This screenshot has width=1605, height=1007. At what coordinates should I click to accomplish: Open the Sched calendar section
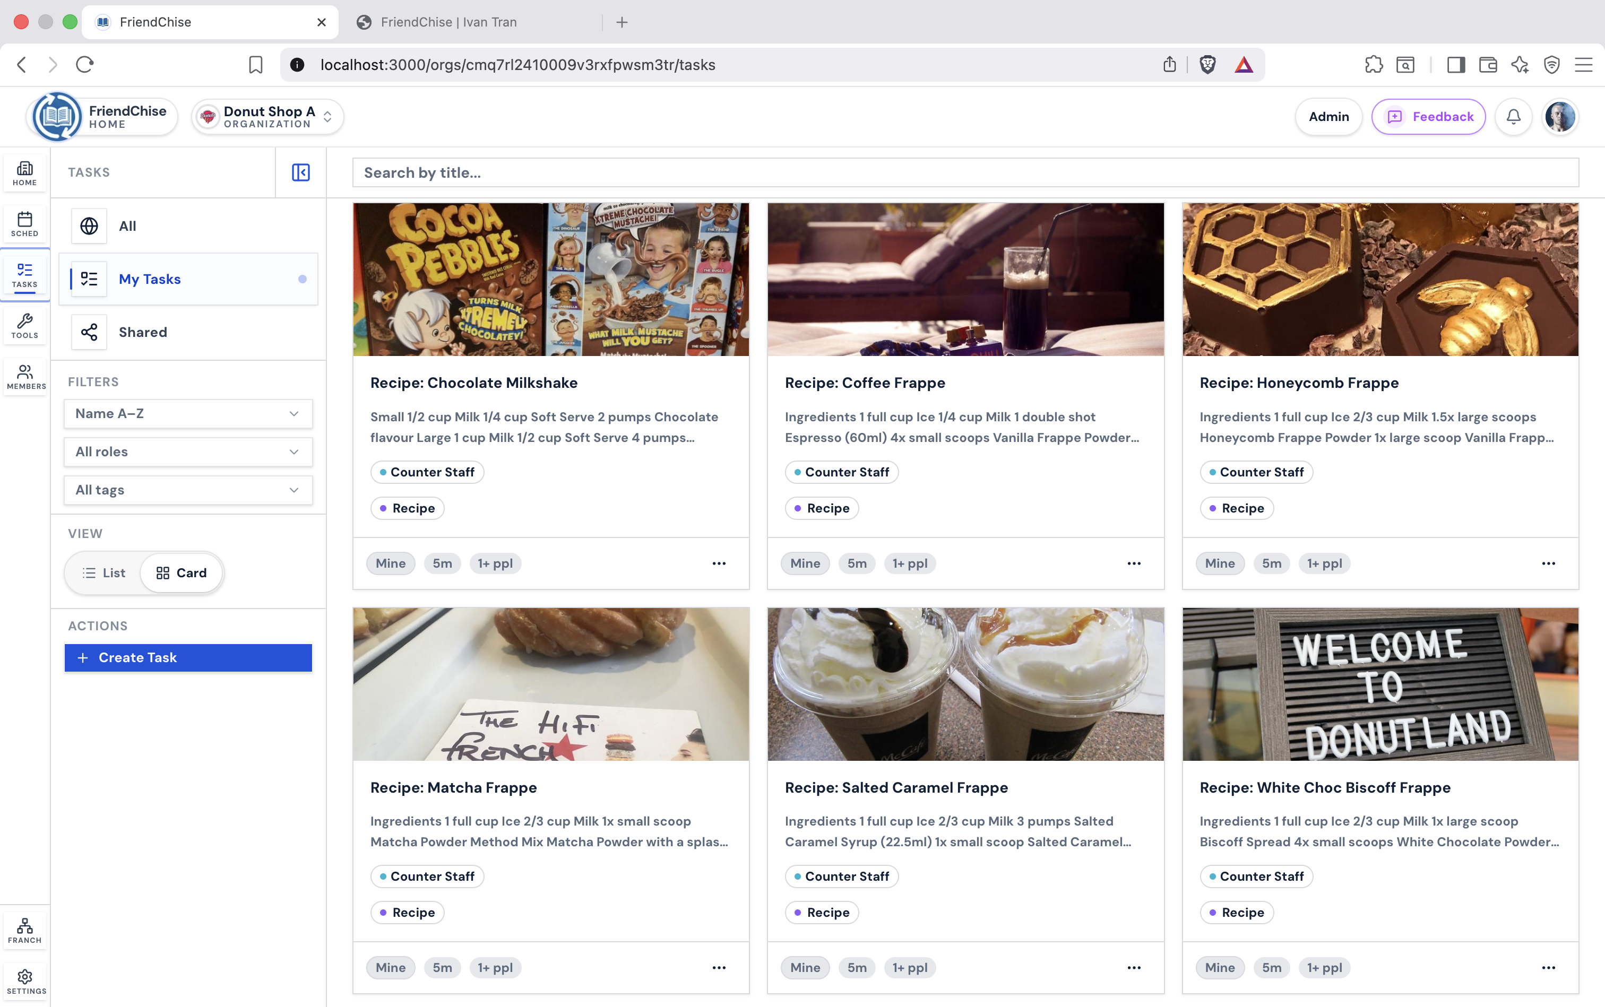point(24,224)
